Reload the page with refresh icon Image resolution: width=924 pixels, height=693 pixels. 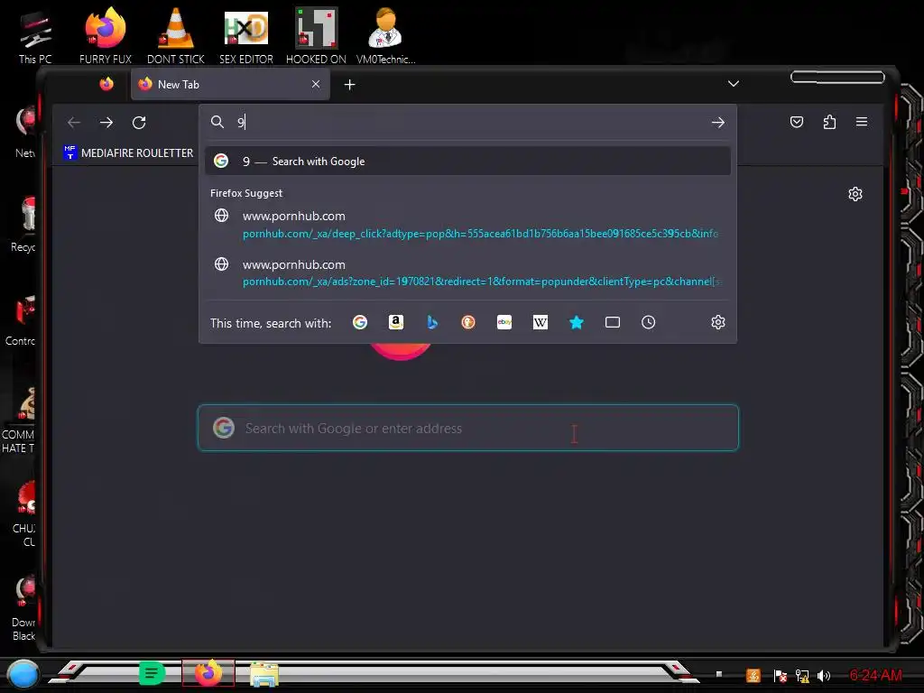pos(139,123)
